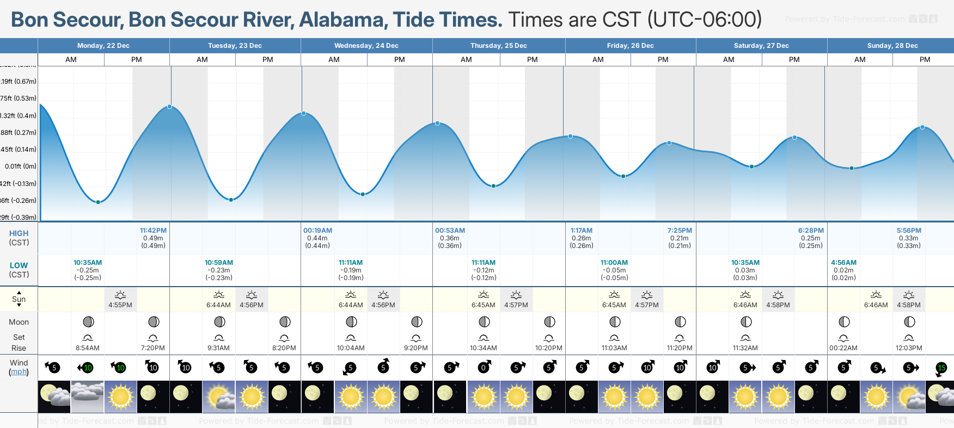The width and height of the screenshot is (954, 428).
Task: Click the moon phase icon above 7:20PM moonrise
Action: 154,322
